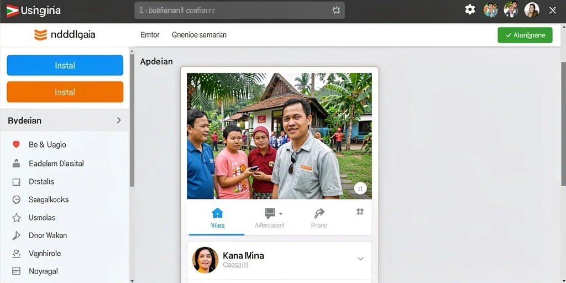Click the top search input field
Viewport: 566px width, 283px height.
239,11
